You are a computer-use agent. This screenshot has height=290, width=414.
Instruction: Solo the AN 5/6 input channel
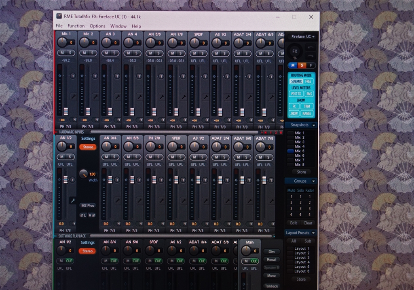click(158, 53)
